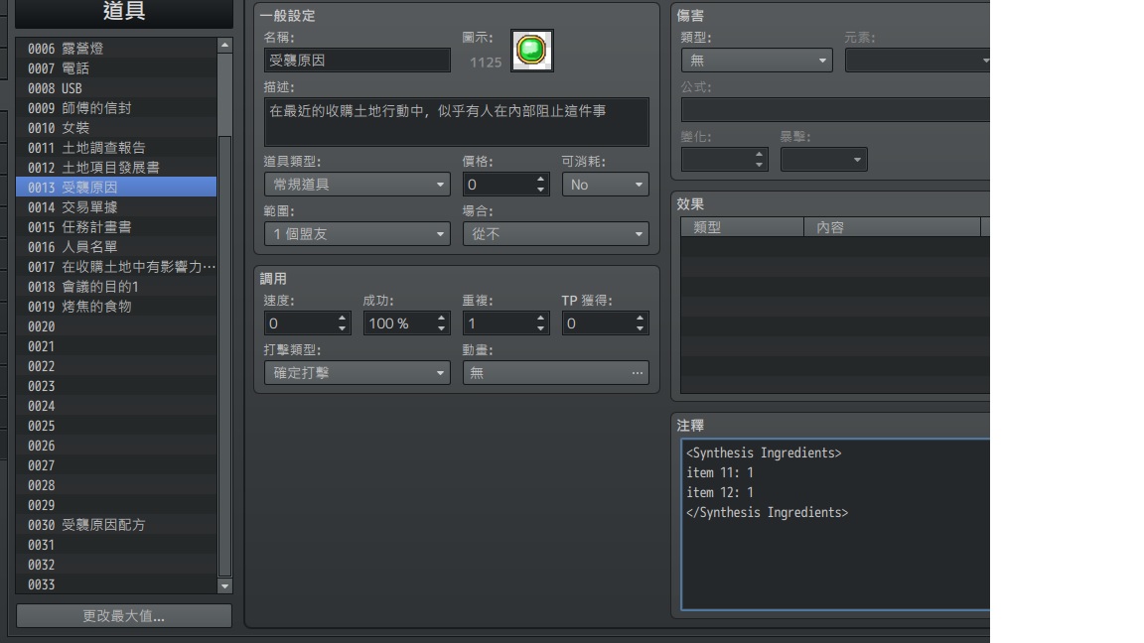Image resolution: width=1144 pixels, height=643 pixels.
Task: Select item 0014 交易單據
Action: coord(116,207)
